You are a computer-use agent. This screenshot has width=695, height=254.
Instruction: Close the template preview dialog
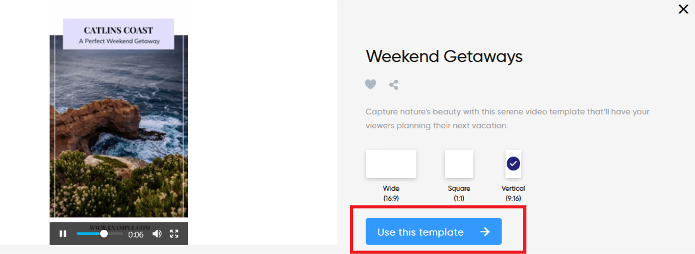[683, 9]
